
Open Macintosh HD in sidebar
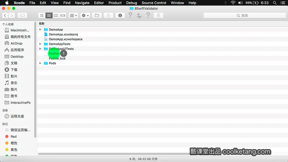click(x=17, y=30)
